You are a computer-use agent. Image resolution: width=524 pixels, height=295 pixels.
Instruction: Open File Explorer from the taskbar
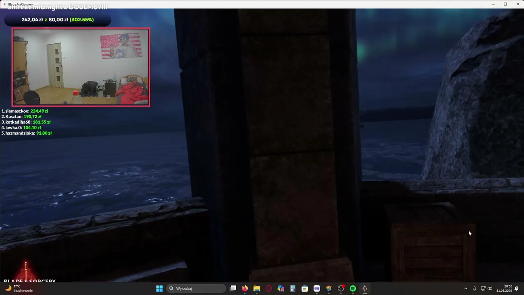[x=257, y=288]
